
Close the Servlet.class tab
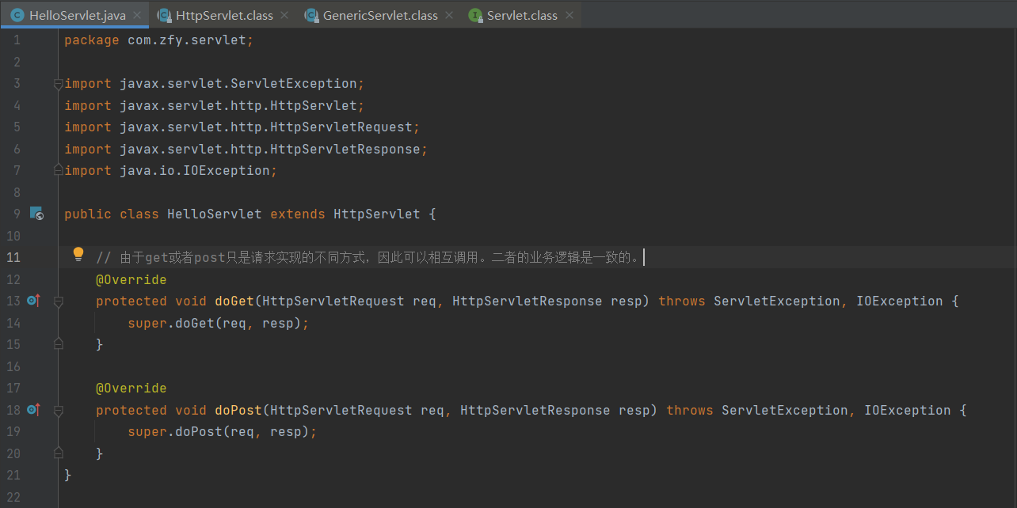point(569,15)
